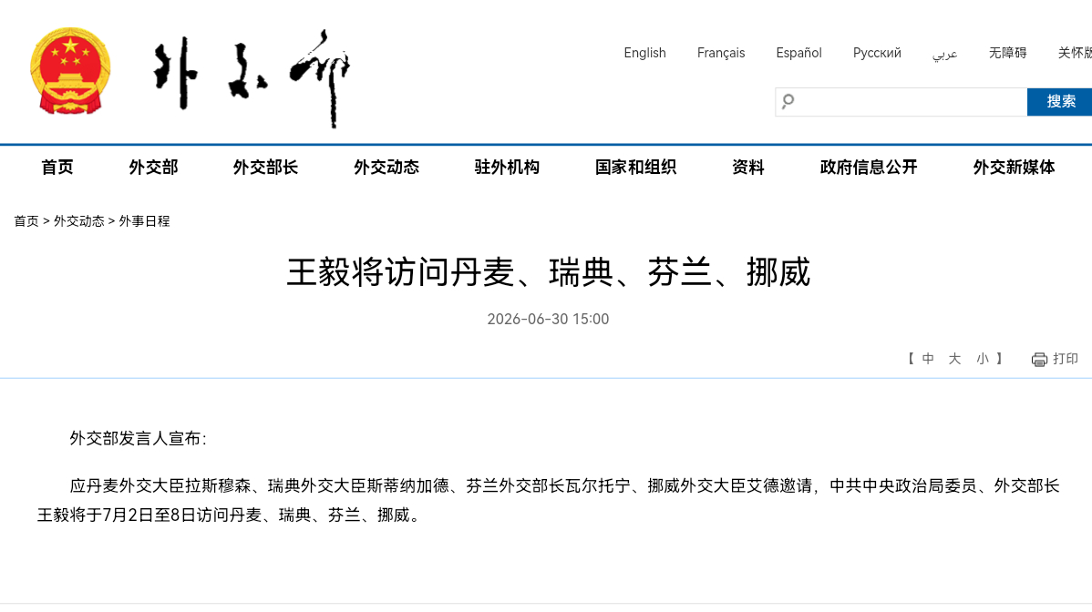Open 国家和组织 navigation menu

point(636,167)
